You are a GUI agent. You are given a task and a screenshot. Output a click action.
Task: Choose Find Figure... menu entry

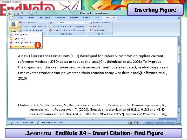(26, 46)
